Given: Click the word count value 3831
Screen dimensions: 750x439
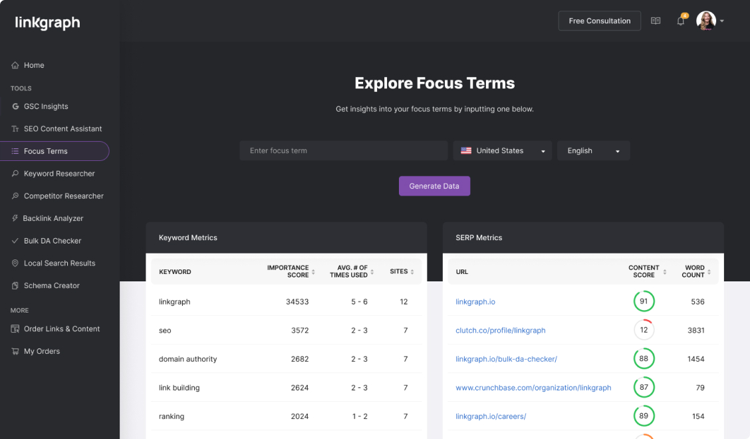Looking at the screenshot, I should 695,331.
